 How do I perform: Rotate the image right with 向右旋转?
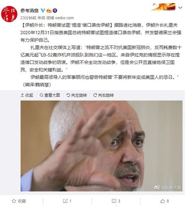103,95
